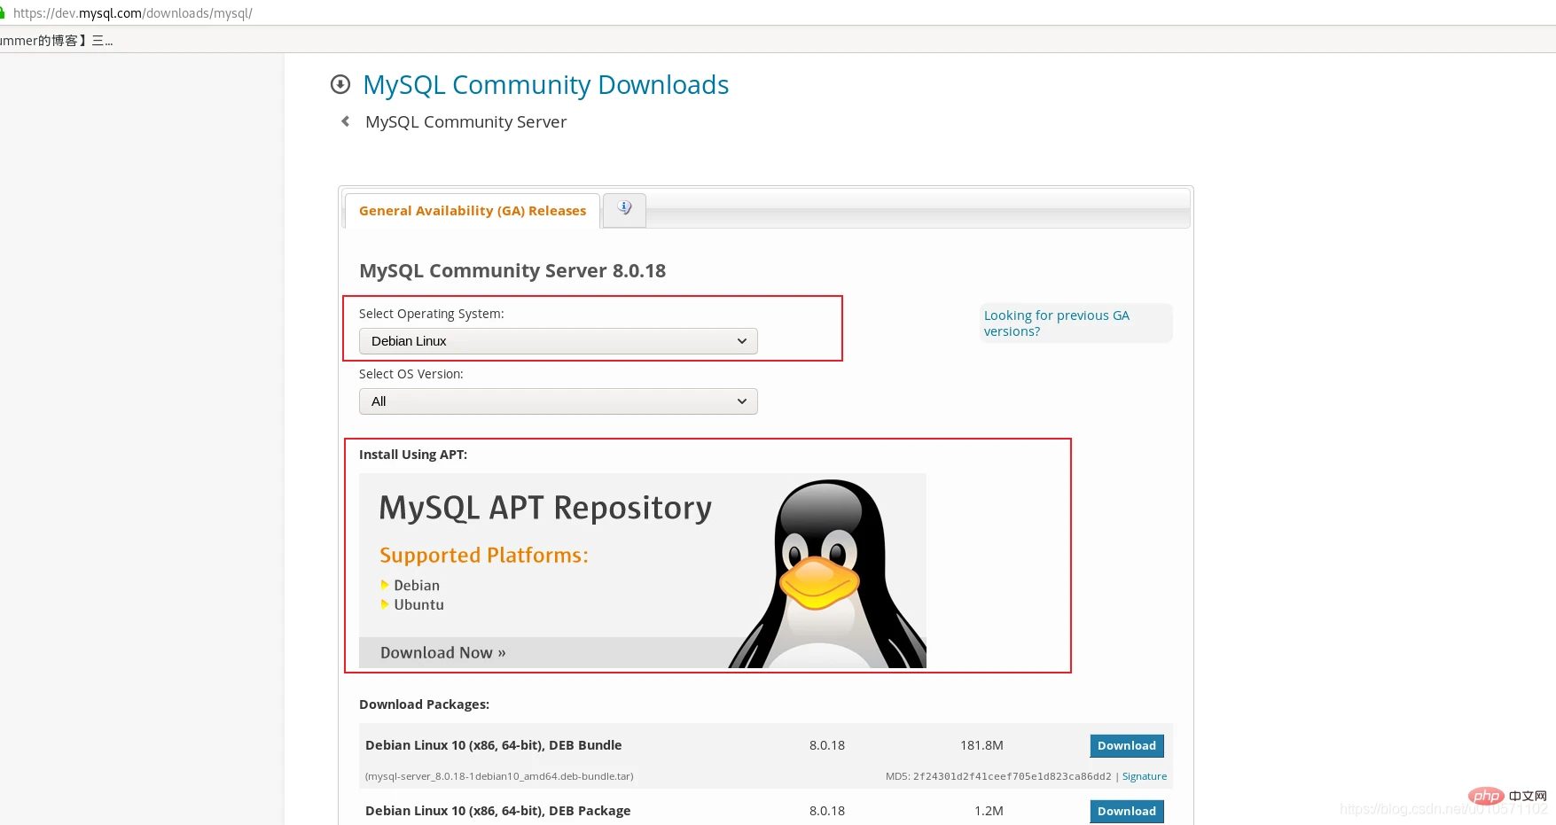1556x825 pixels.
Task: Download the Debian Linux 10 DEB Bundle
Action: coord(1126,746)
